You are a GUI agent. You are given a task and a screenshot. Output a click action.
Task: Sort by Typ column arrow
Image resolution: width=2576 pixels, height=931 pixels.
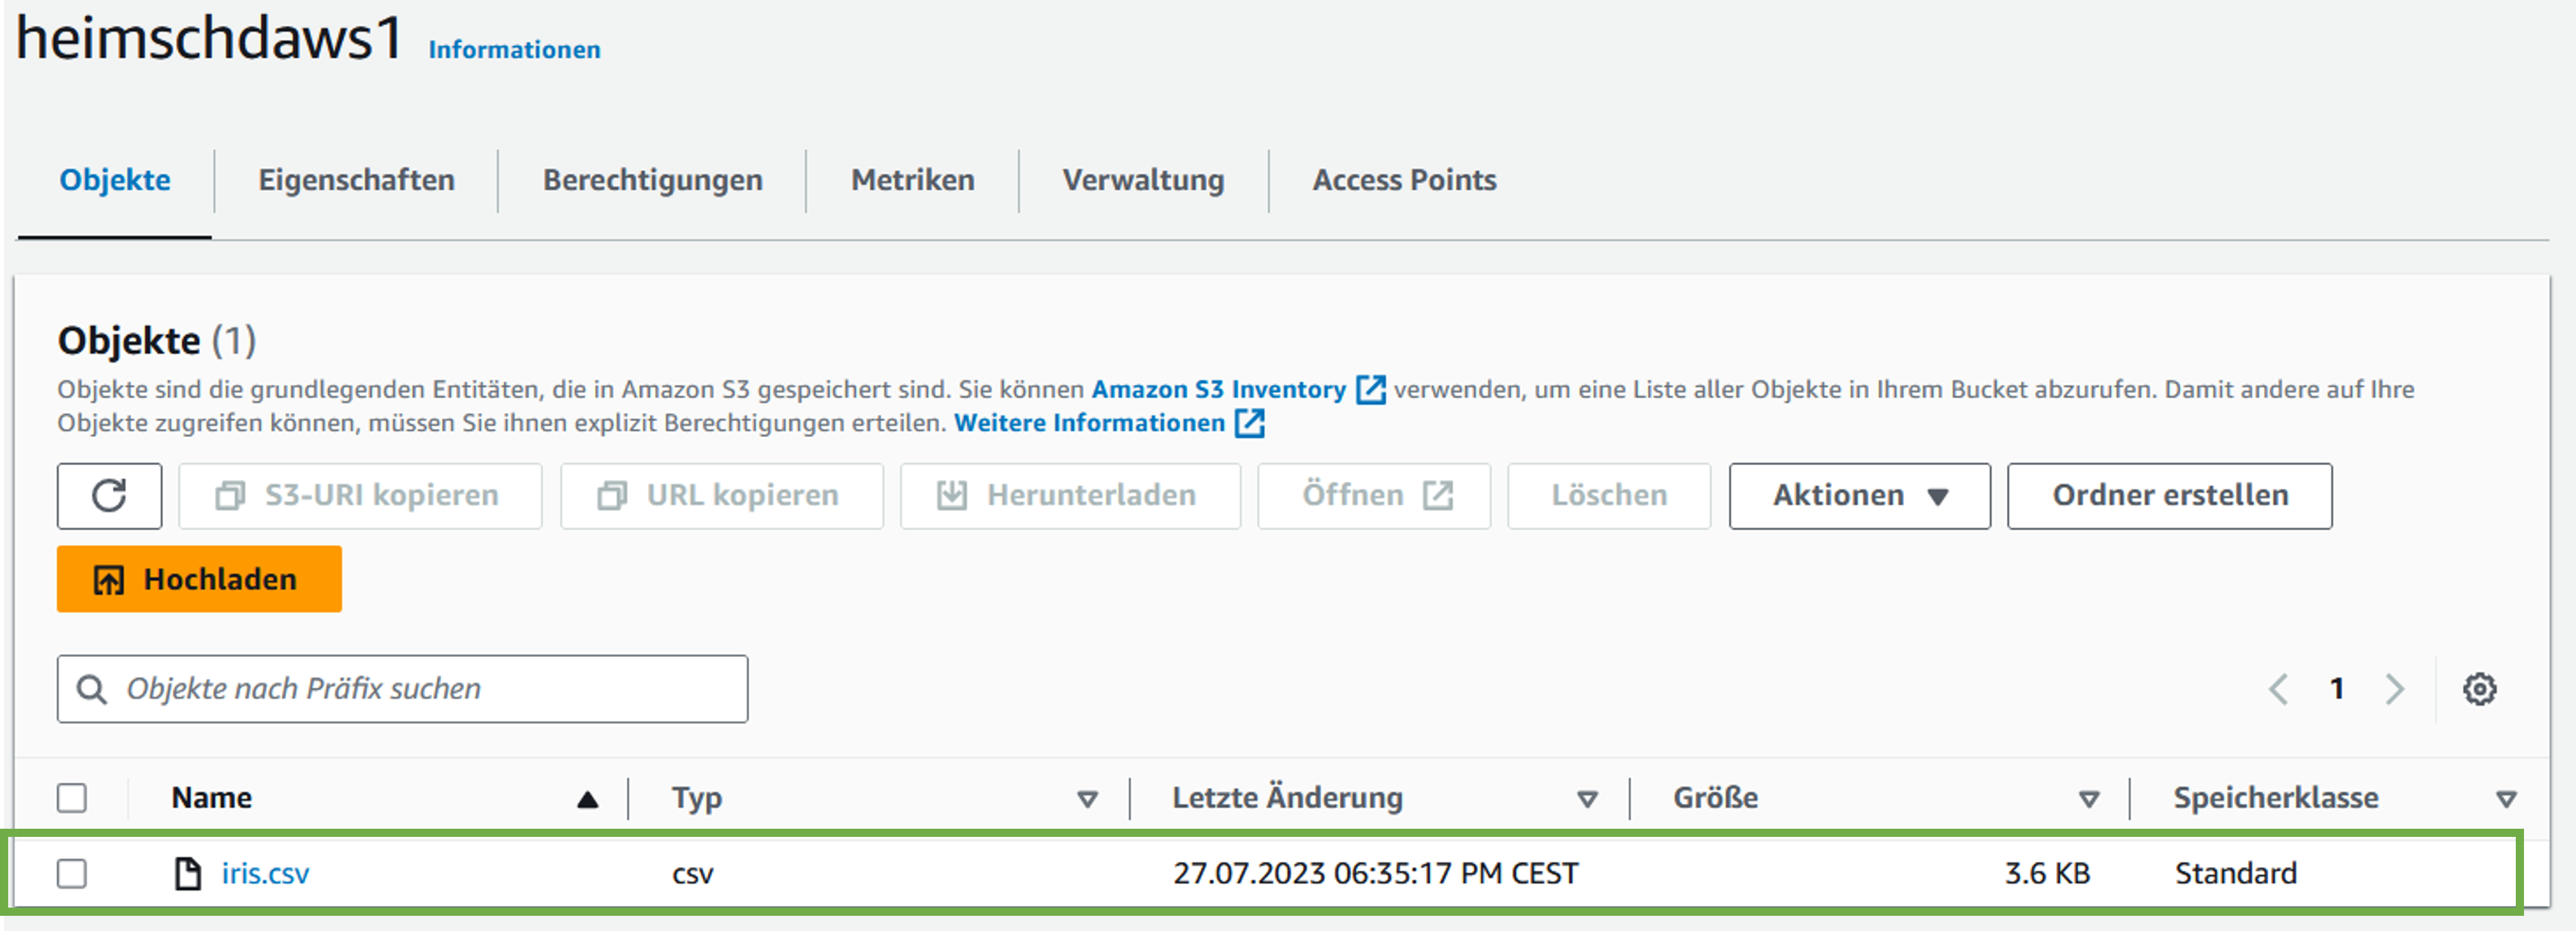[1087, 799]
